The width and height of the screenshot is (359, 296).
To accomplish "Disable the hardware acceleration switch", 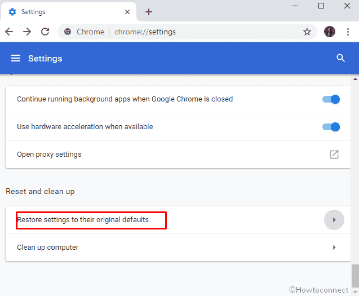I will click(331, 127).
